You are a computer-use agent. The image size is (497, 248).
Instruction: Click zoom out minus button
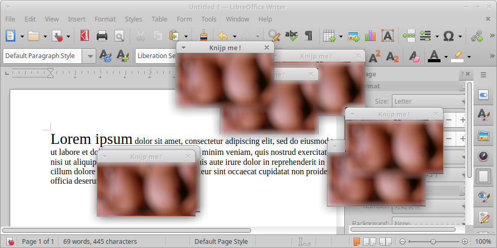click(402, 241)
